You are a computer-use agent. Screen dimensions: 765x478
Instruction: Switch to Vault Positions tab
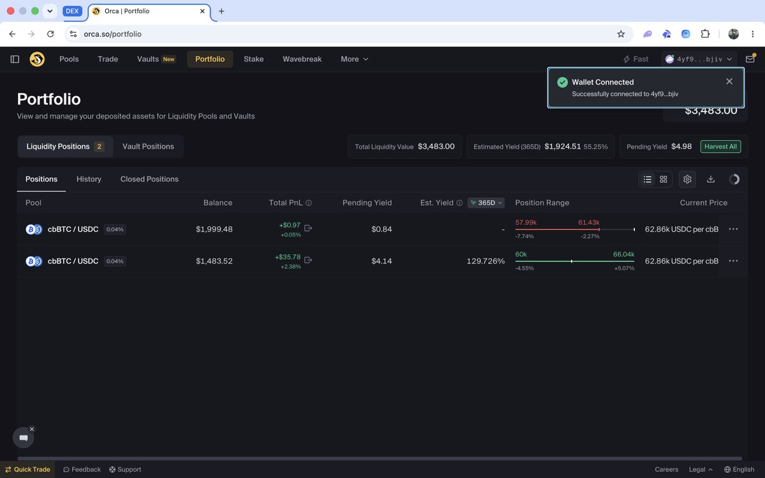pyautogui.click(x=148, y=147)
